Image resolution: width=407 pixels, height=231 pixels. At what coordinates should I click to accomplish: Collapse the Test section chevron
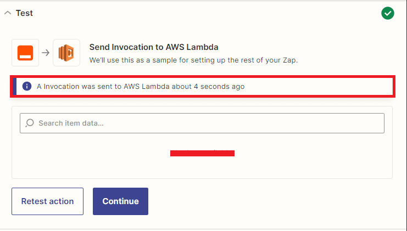pyautogui.click(x=7, y=13)
